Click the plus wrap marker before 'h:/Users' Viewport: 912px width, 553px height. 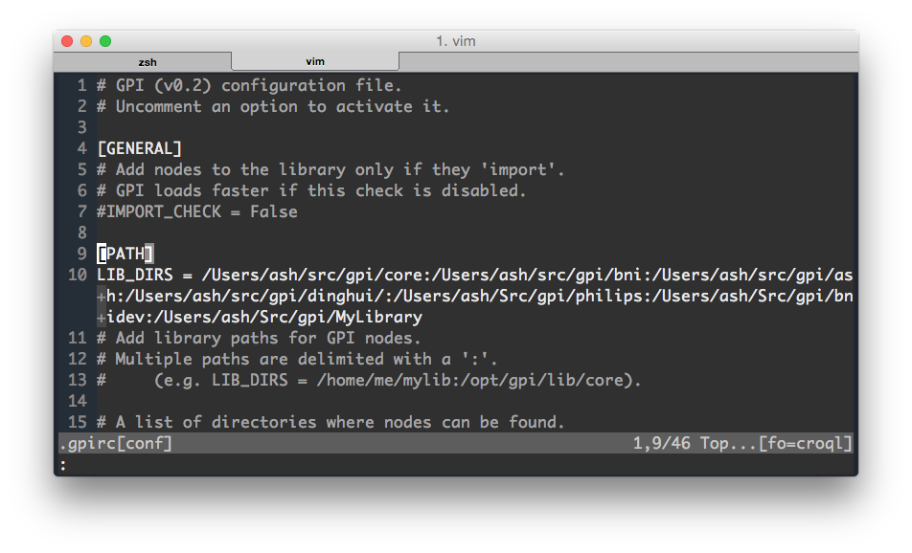(x=102, y=297)
